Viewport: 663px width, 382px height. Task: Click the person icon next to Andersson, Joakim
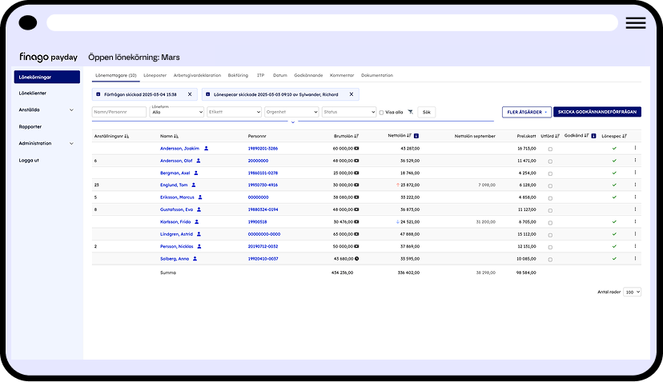pyautogui.click(x=206, y=149)
